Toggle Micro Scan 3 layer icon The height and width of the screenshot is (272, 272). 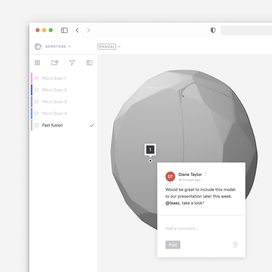(x=36, y=102)
